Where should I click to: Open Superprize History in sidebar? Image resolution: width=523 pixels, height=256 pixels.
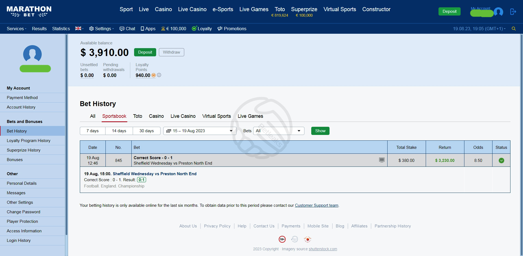click(32, 150)
